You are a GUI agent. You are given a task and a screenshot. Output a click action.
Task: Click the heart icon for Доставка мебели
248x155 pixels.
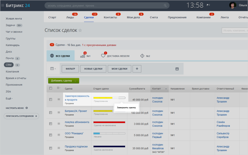coord(103,56)
